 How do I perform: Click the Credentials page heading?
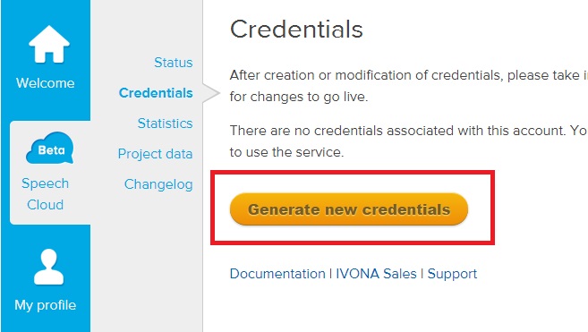(296, 30)
